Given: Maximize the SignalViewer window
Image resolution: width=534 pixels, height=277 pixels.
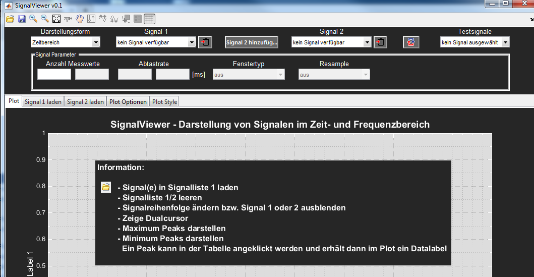Looking at the screenshot, I should point(506,4).
